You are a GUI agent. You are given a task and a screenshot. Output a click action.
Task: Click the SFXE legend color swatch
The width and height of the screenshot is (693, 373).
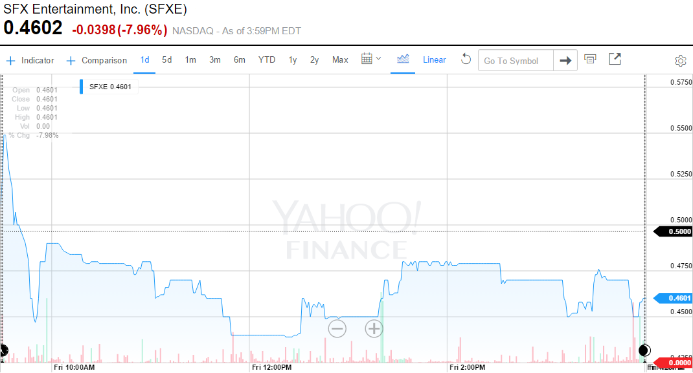click(82, 86)
